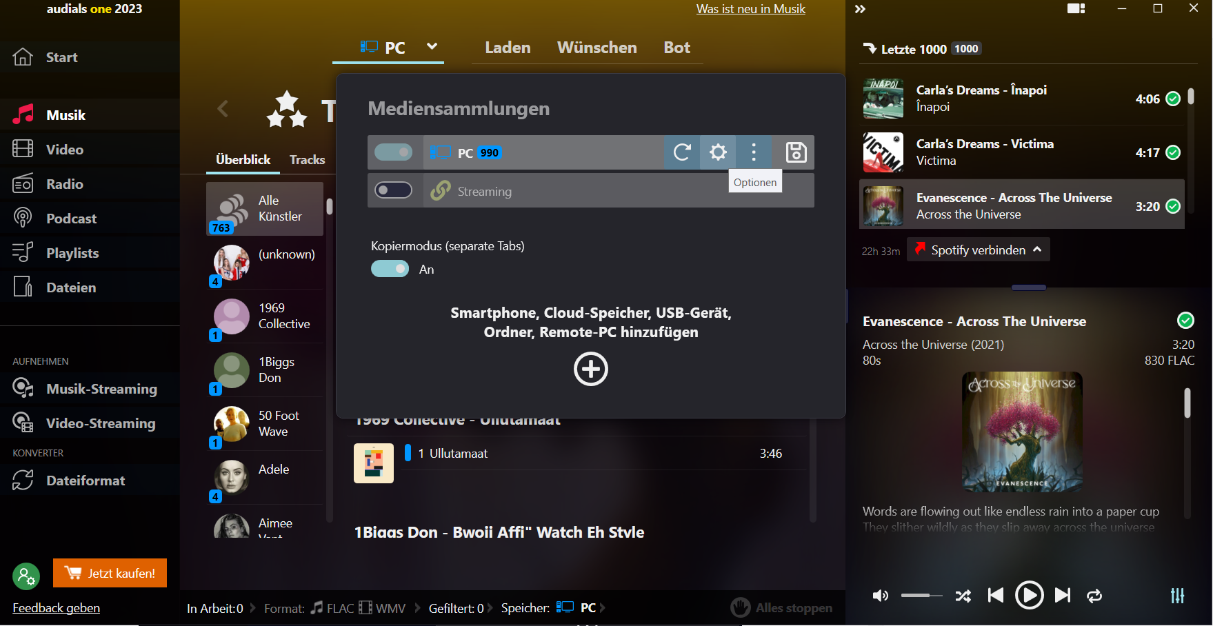Select Alle Künstler in artist list
Screen dimensions: 1213x626
pyautogui.click(x=265, y=209)
